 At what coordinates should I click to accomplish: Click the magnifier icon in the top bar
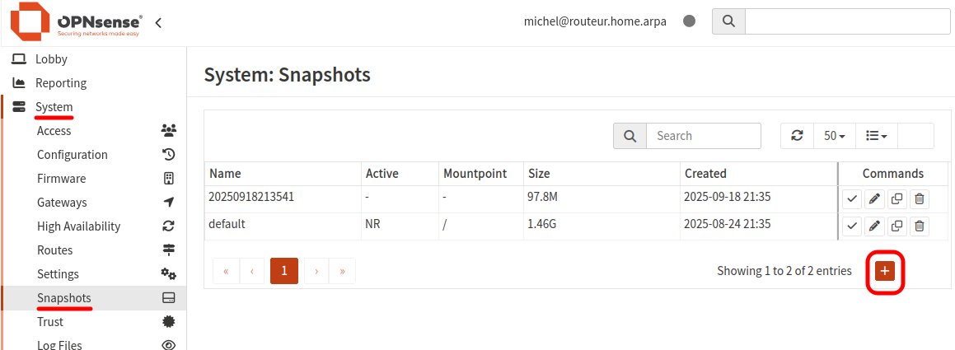[x=728, y=21]
